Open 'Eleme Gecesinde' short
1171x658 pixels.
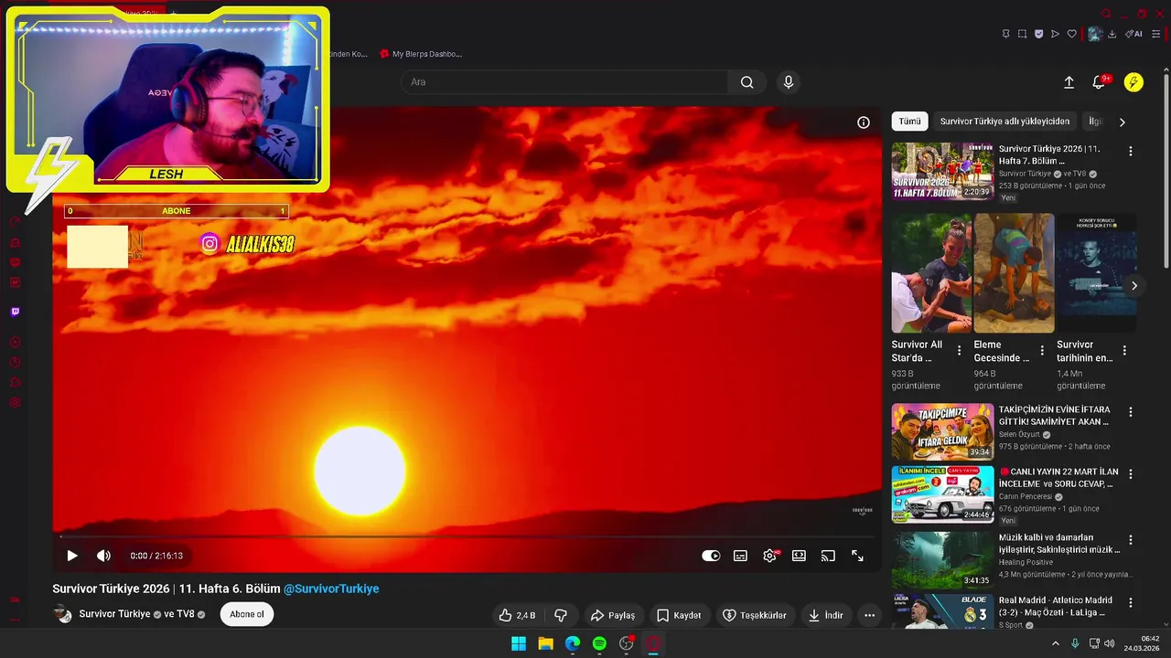[1014, 273]
